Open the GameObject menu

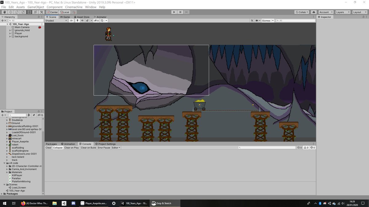(36, 7)
